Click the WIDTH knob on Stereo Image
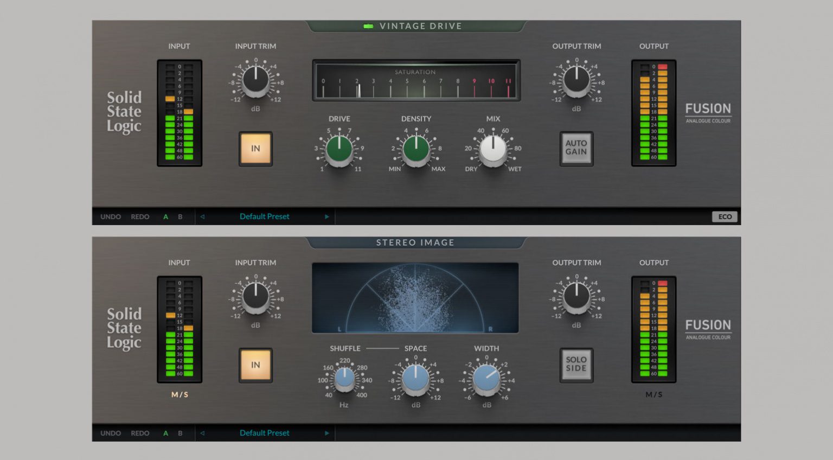Image resolution: width=833 pixels, height=460 pixels. tap(486, 380)
